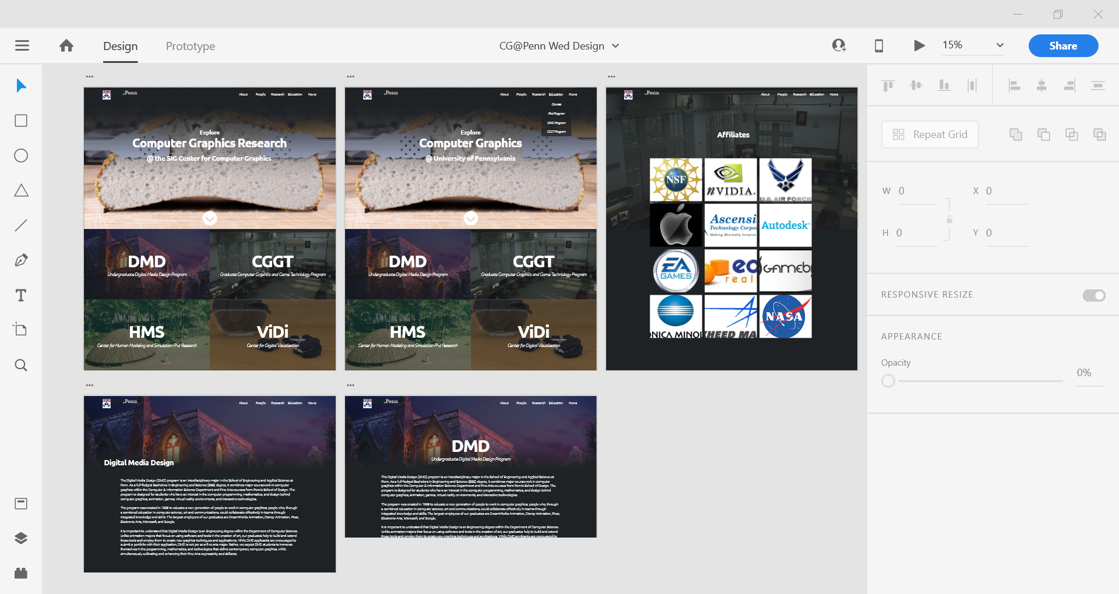Image resolution: width=1119 pixels, height=594 pixels.
Task: Select the Polygon triangle tool
Action: click(x=21, y=190)
